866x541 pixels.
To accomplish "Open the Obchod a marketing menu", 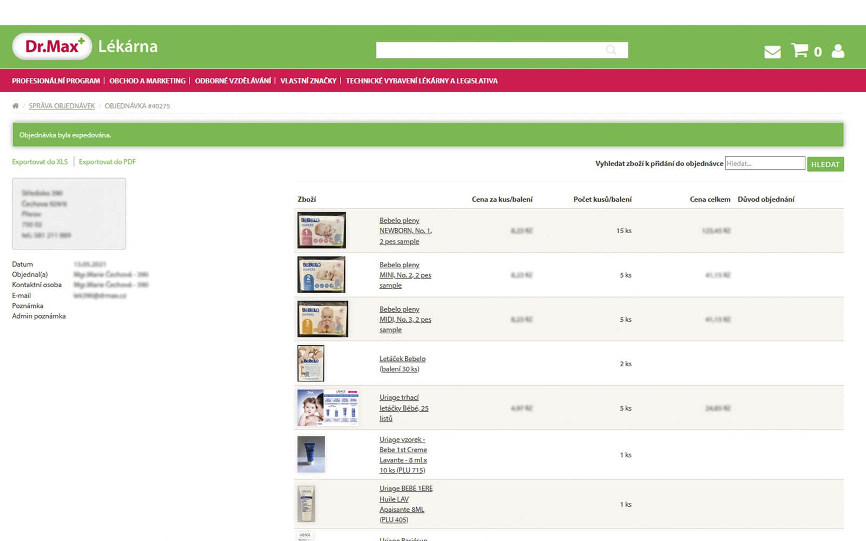I will click(147, 81).
